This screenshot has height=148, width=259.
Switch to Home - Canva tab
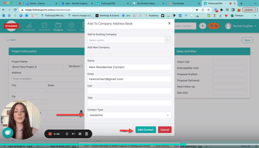pos(41,3)
